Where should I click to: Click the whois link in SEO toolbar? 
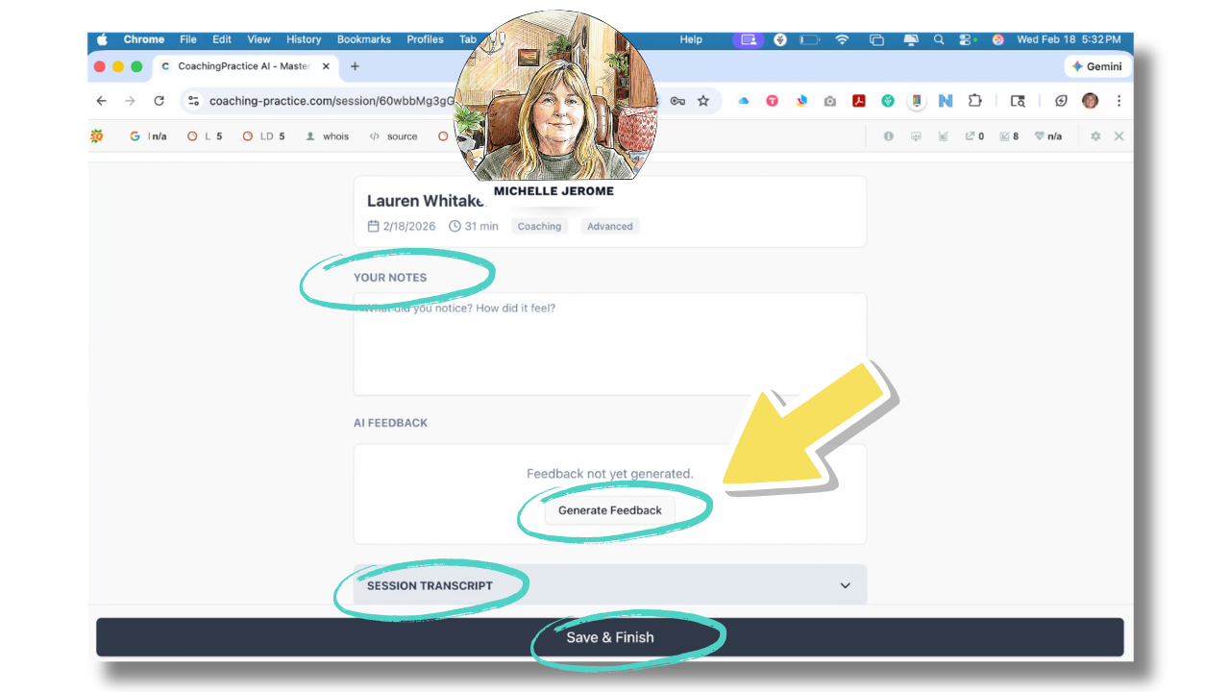pyautogui.click(x=328, y=136)
